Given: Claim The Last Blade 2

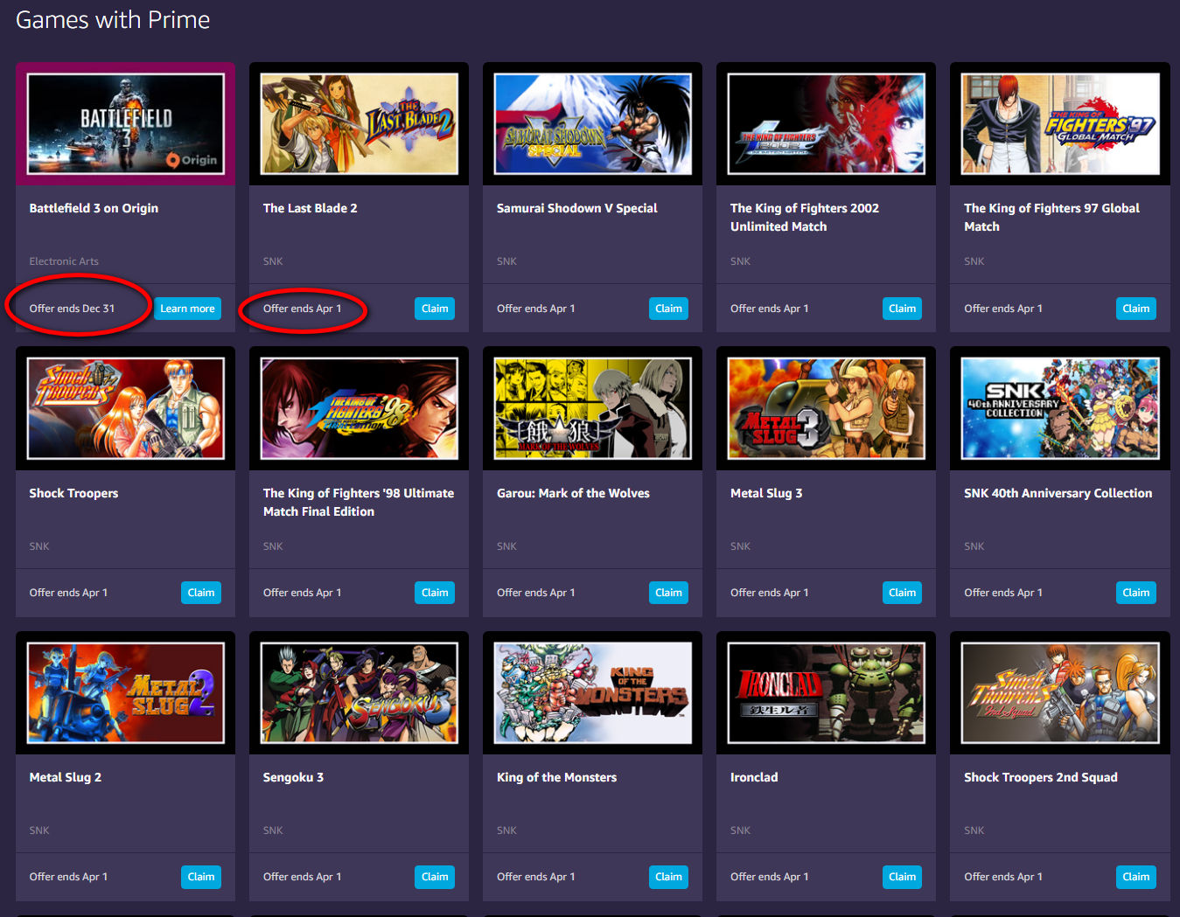Looking at the screenshot, I should pyautogui.click(x=435, y=309).
